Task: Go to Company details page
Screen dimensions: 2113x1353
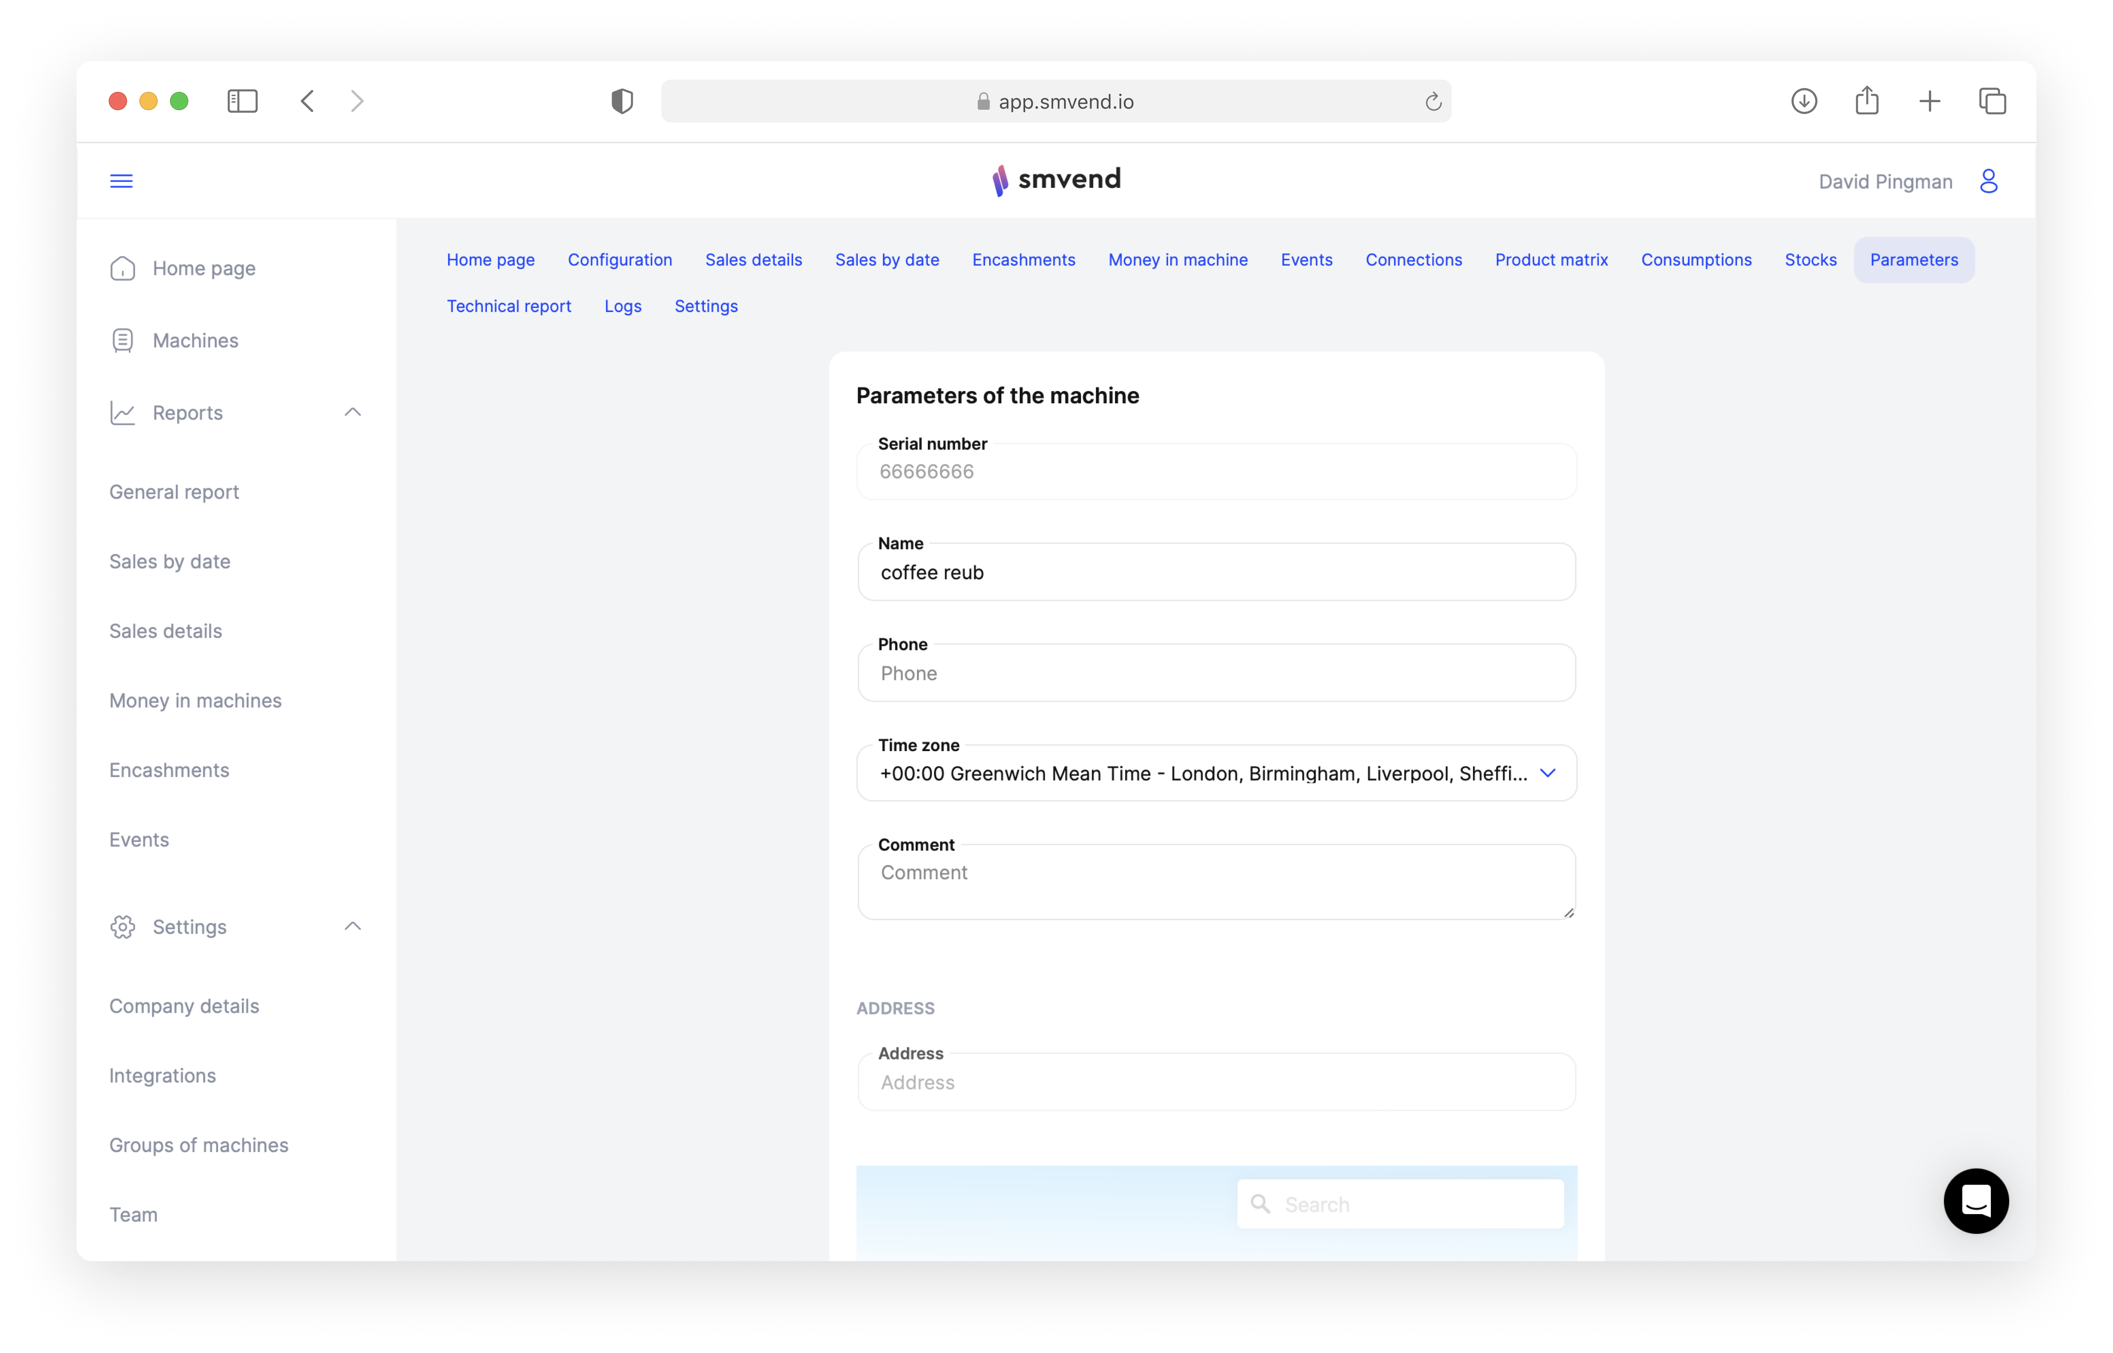Action: point(184,1006)
